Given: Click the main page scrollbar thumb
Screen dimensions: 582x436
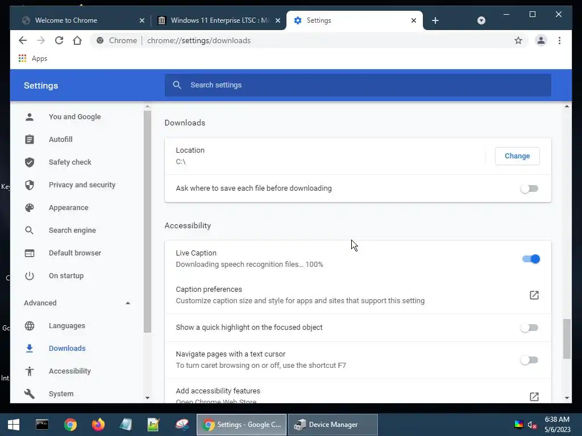Looking at the screenshot, I should (567, 339).
